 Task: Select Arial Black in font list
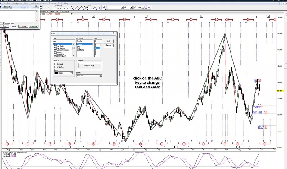60,46
